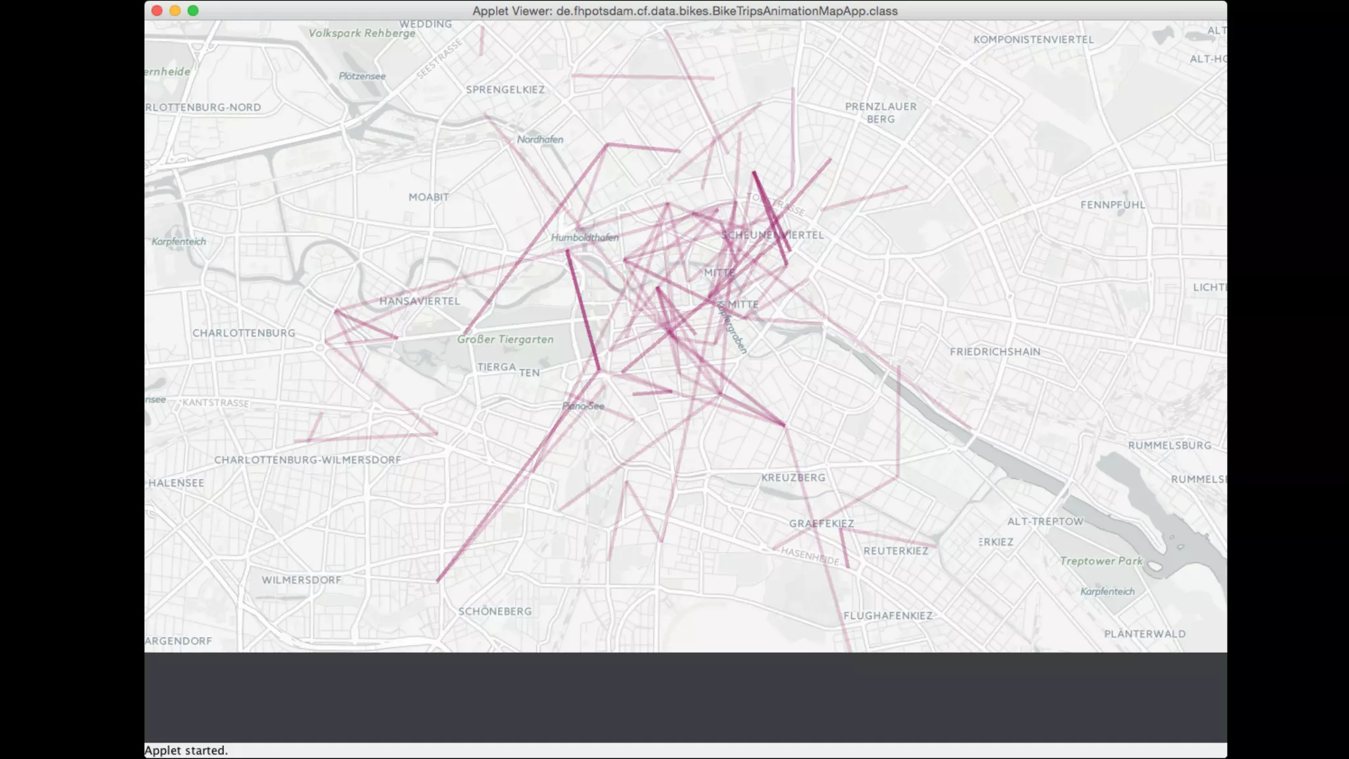Click the green zoom window button
Image resolution: width=1349 pixels, height=759 pixels.
[193, 11]
